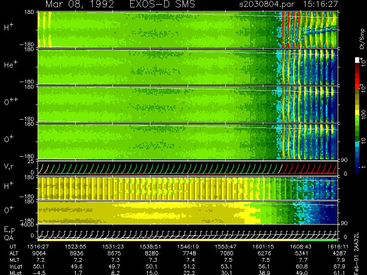Screen dimensions: 367x275
Task: Select the UT value "1538:51"
Action: [x=150, y=247]
